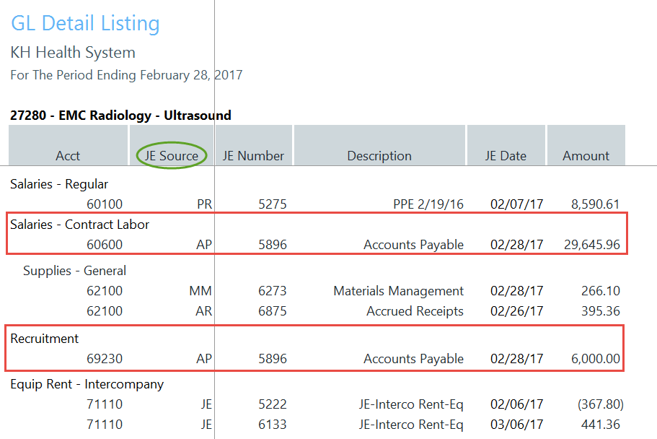Click the 8,590.61 payroll amount
The image size is (657, 439).
click(595, 204)
